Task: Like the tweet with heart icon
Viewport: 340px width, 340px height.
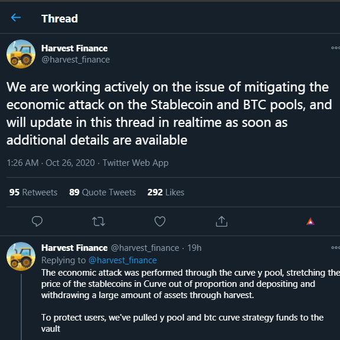Action: 160,221
